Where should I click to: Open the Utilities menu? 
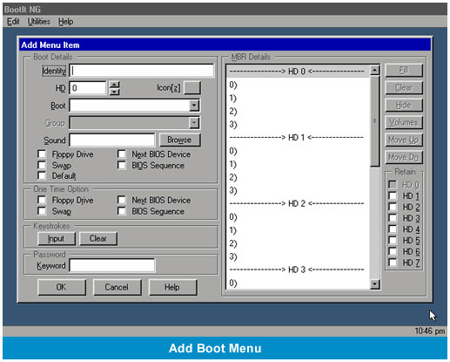coord(38,22)
